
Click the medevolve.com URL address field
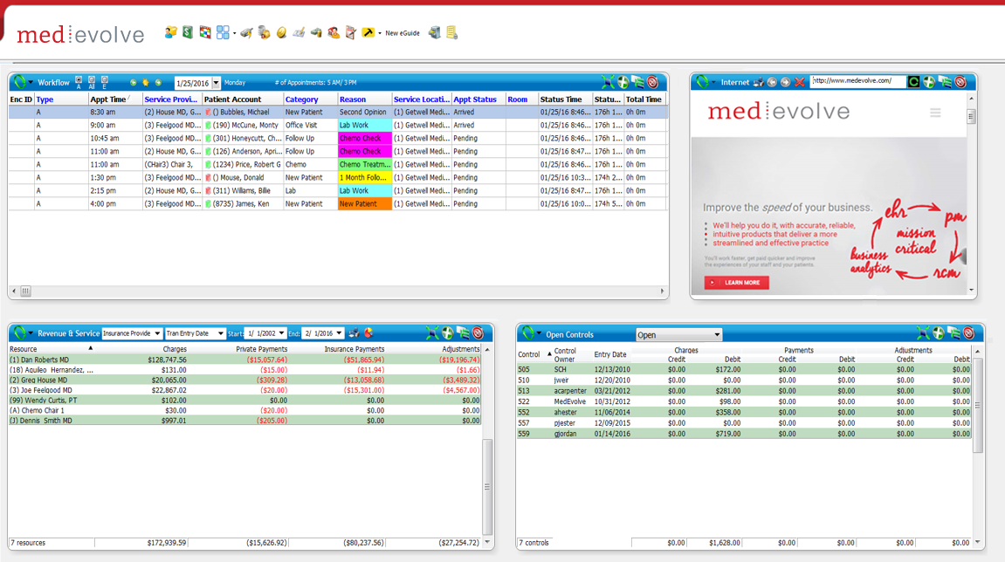[x=857, y=81]
